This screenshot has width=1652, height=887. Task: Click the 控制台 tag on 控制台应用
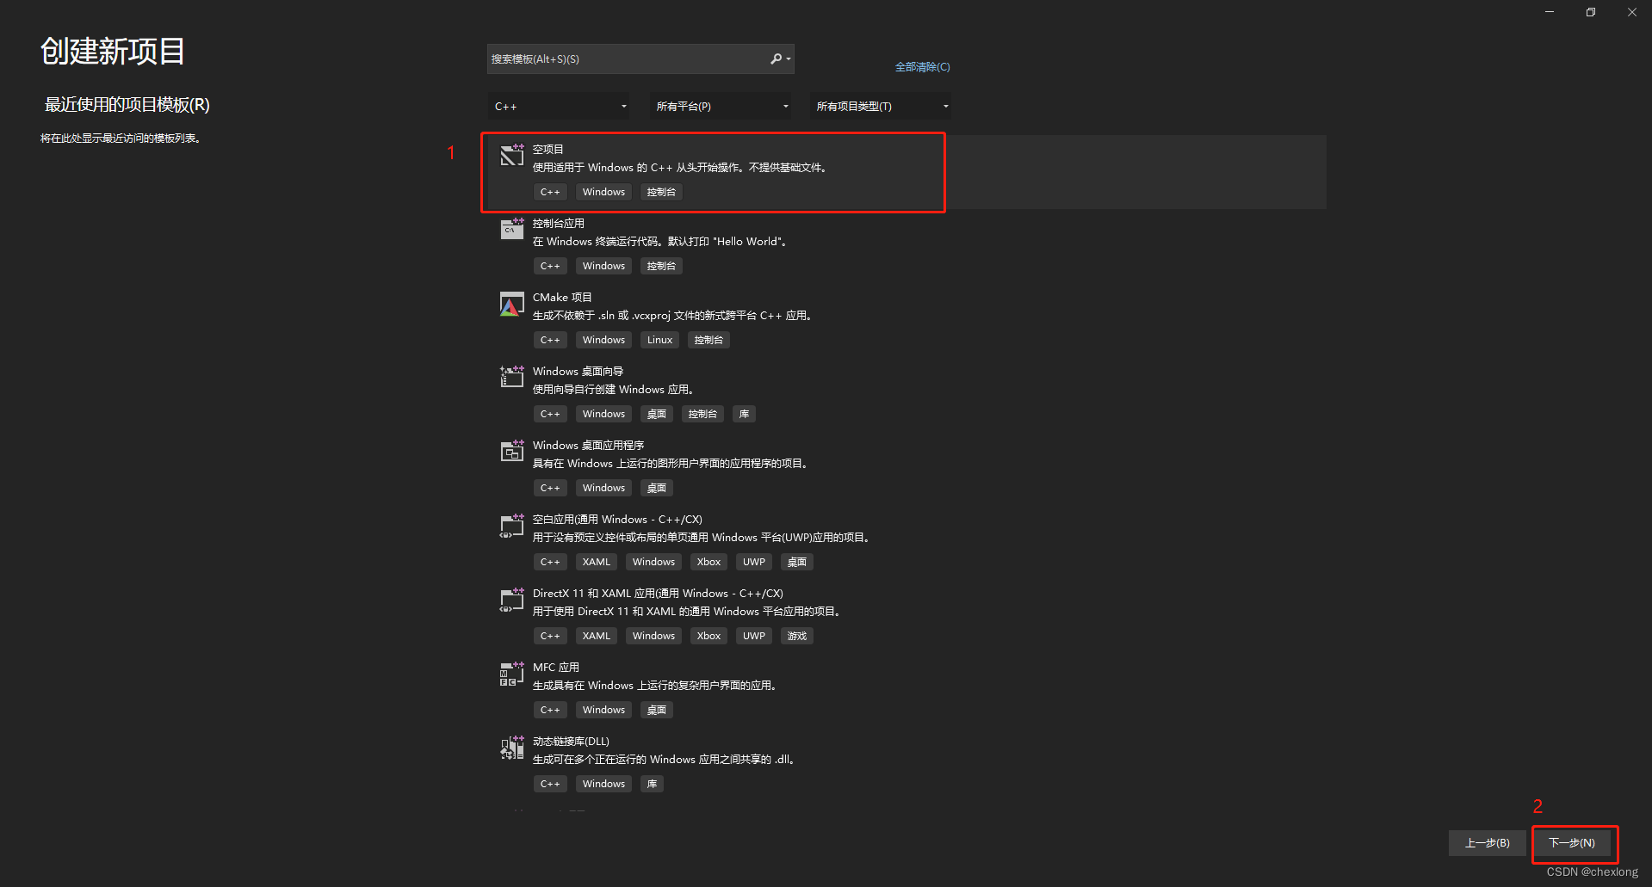661,266
